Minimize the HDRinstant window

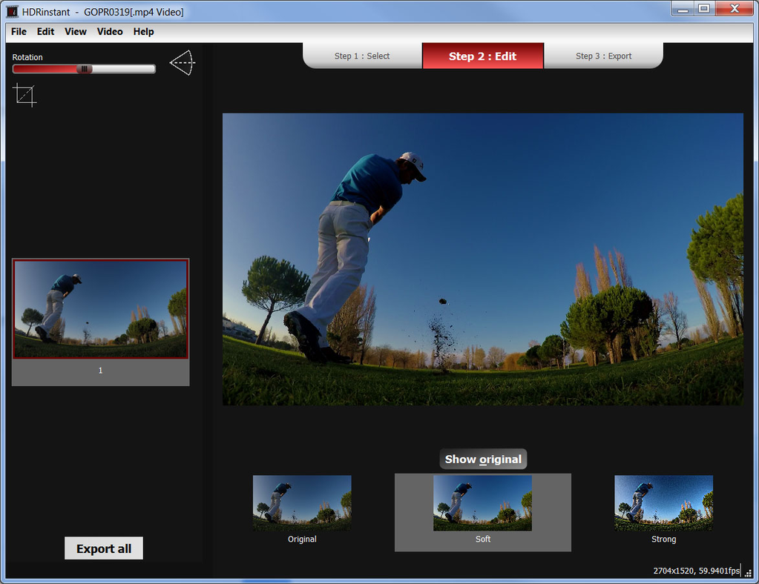683,9
